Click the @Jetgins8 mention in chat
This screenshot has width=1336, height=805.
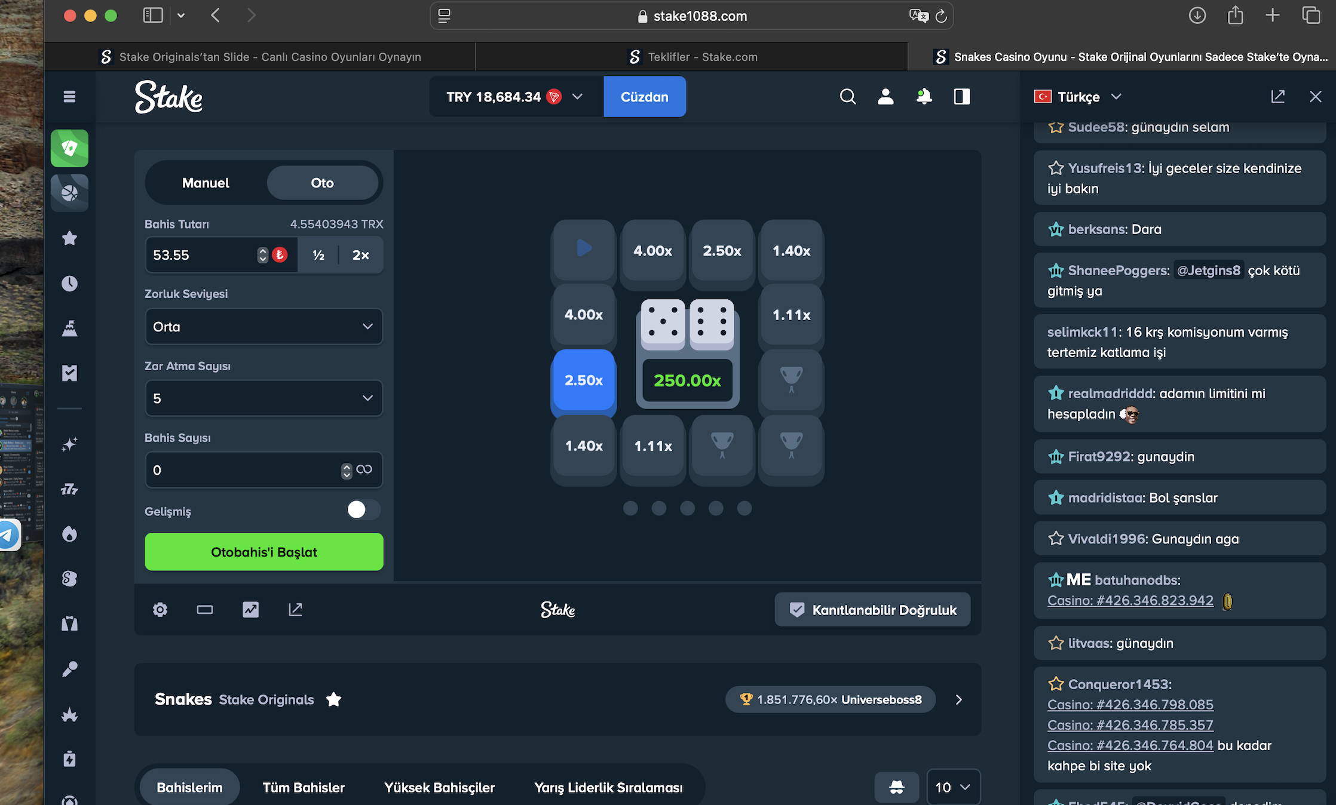(1208, 271)
